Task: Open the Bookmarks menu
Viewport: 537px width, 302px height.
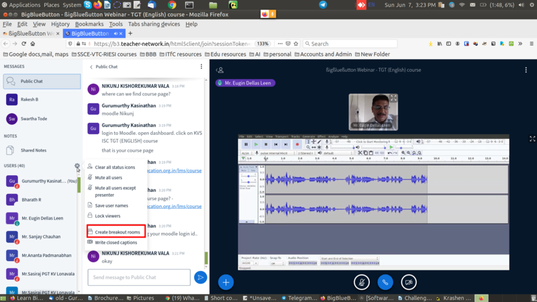Action: [x=89, y=24]
